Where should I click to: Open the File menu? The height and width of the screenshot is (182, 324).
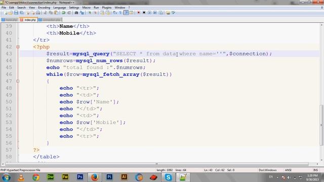tap(4, 8)
